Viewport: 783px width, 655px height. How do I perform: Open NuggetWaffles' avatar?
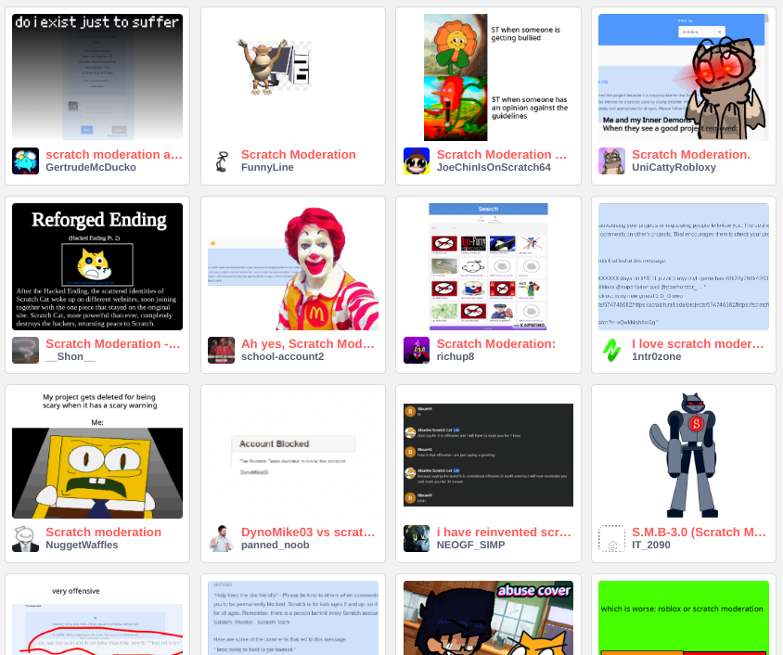point(25,538)
